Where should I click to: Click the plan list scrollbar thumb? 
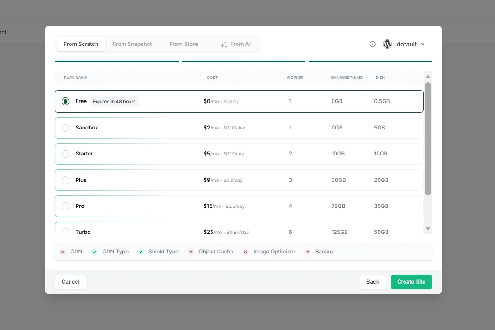coord(428,139)
